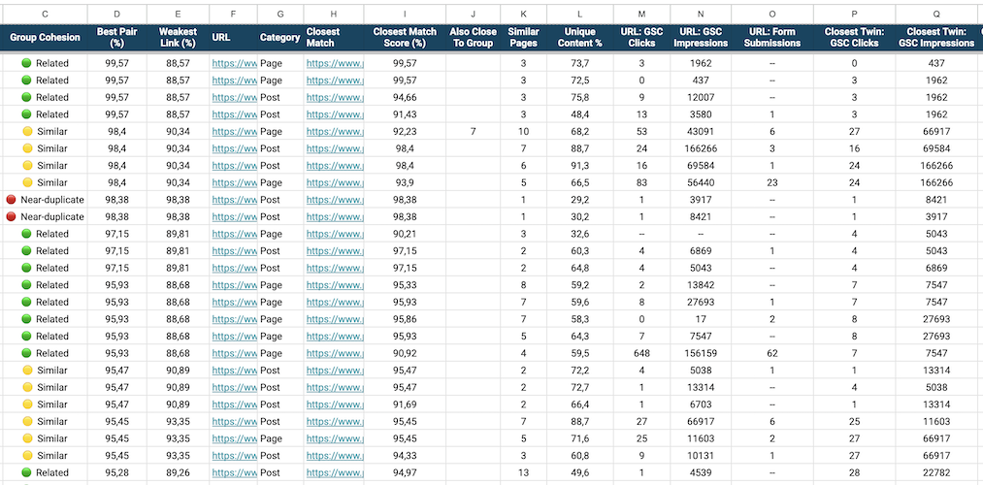Click the Unique Content cell showing 58,3
This screenshot has height=485, width=983.
click(x=580, y=319)
